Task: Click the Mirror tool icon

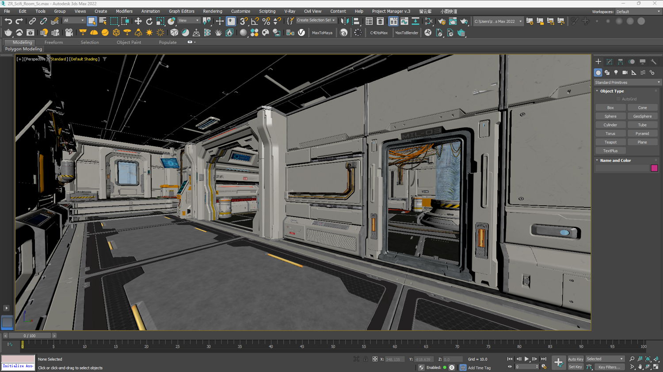Action: pyautogui.click(x=345, y=21)
